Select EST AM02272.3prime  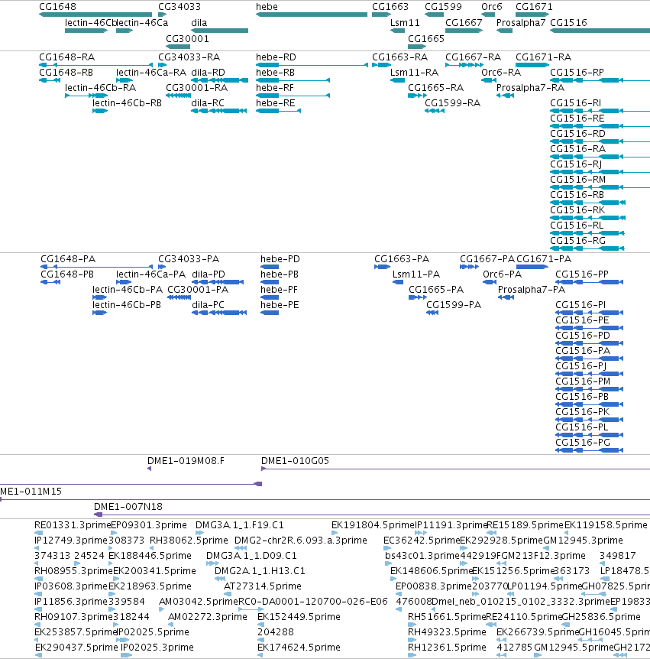(x=171, y=625)
